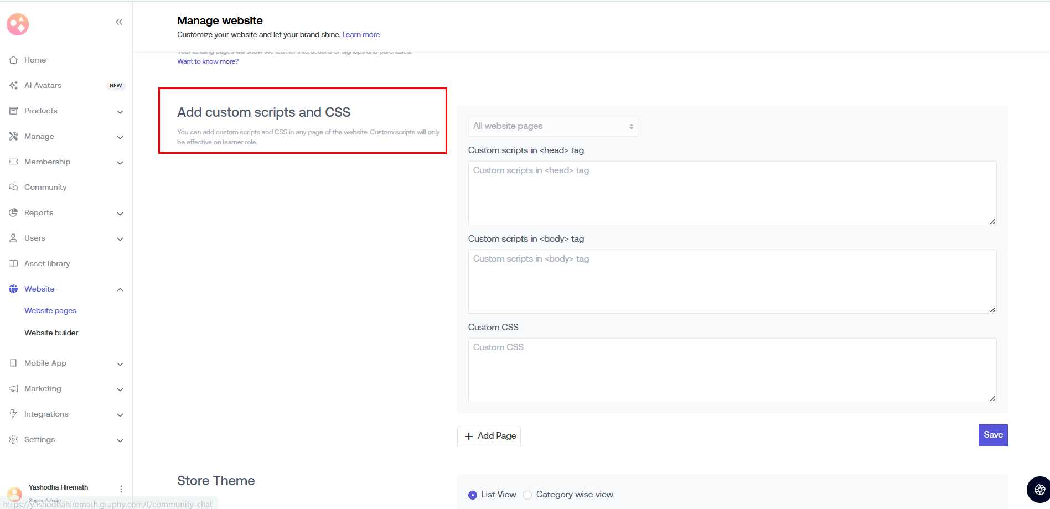Open the help widget icon at bottom right

click(x=1039, y=489)
